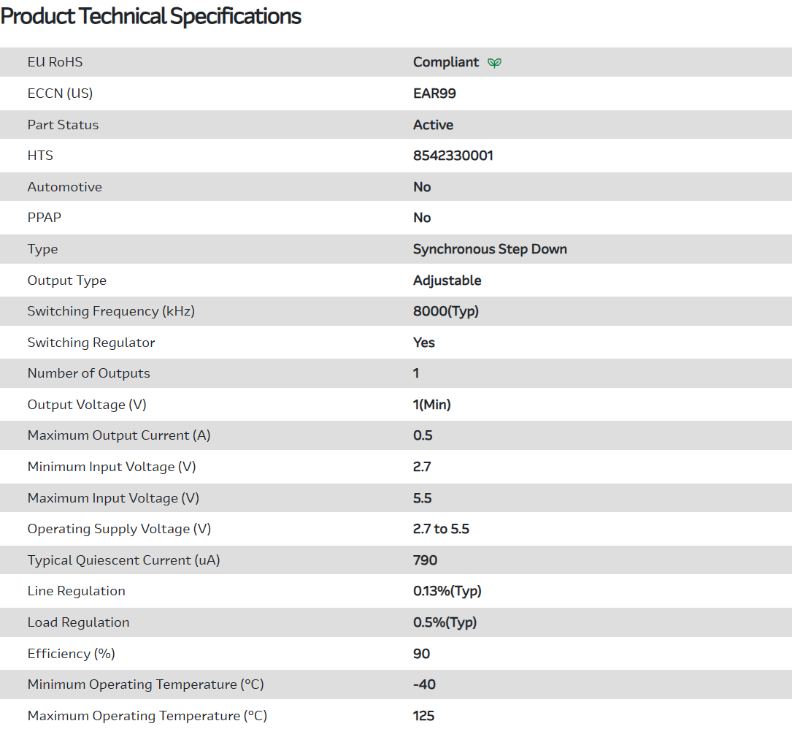
Task: Click the EU RoHS row label
Action: pyautogui.click(x=55, y=62)
